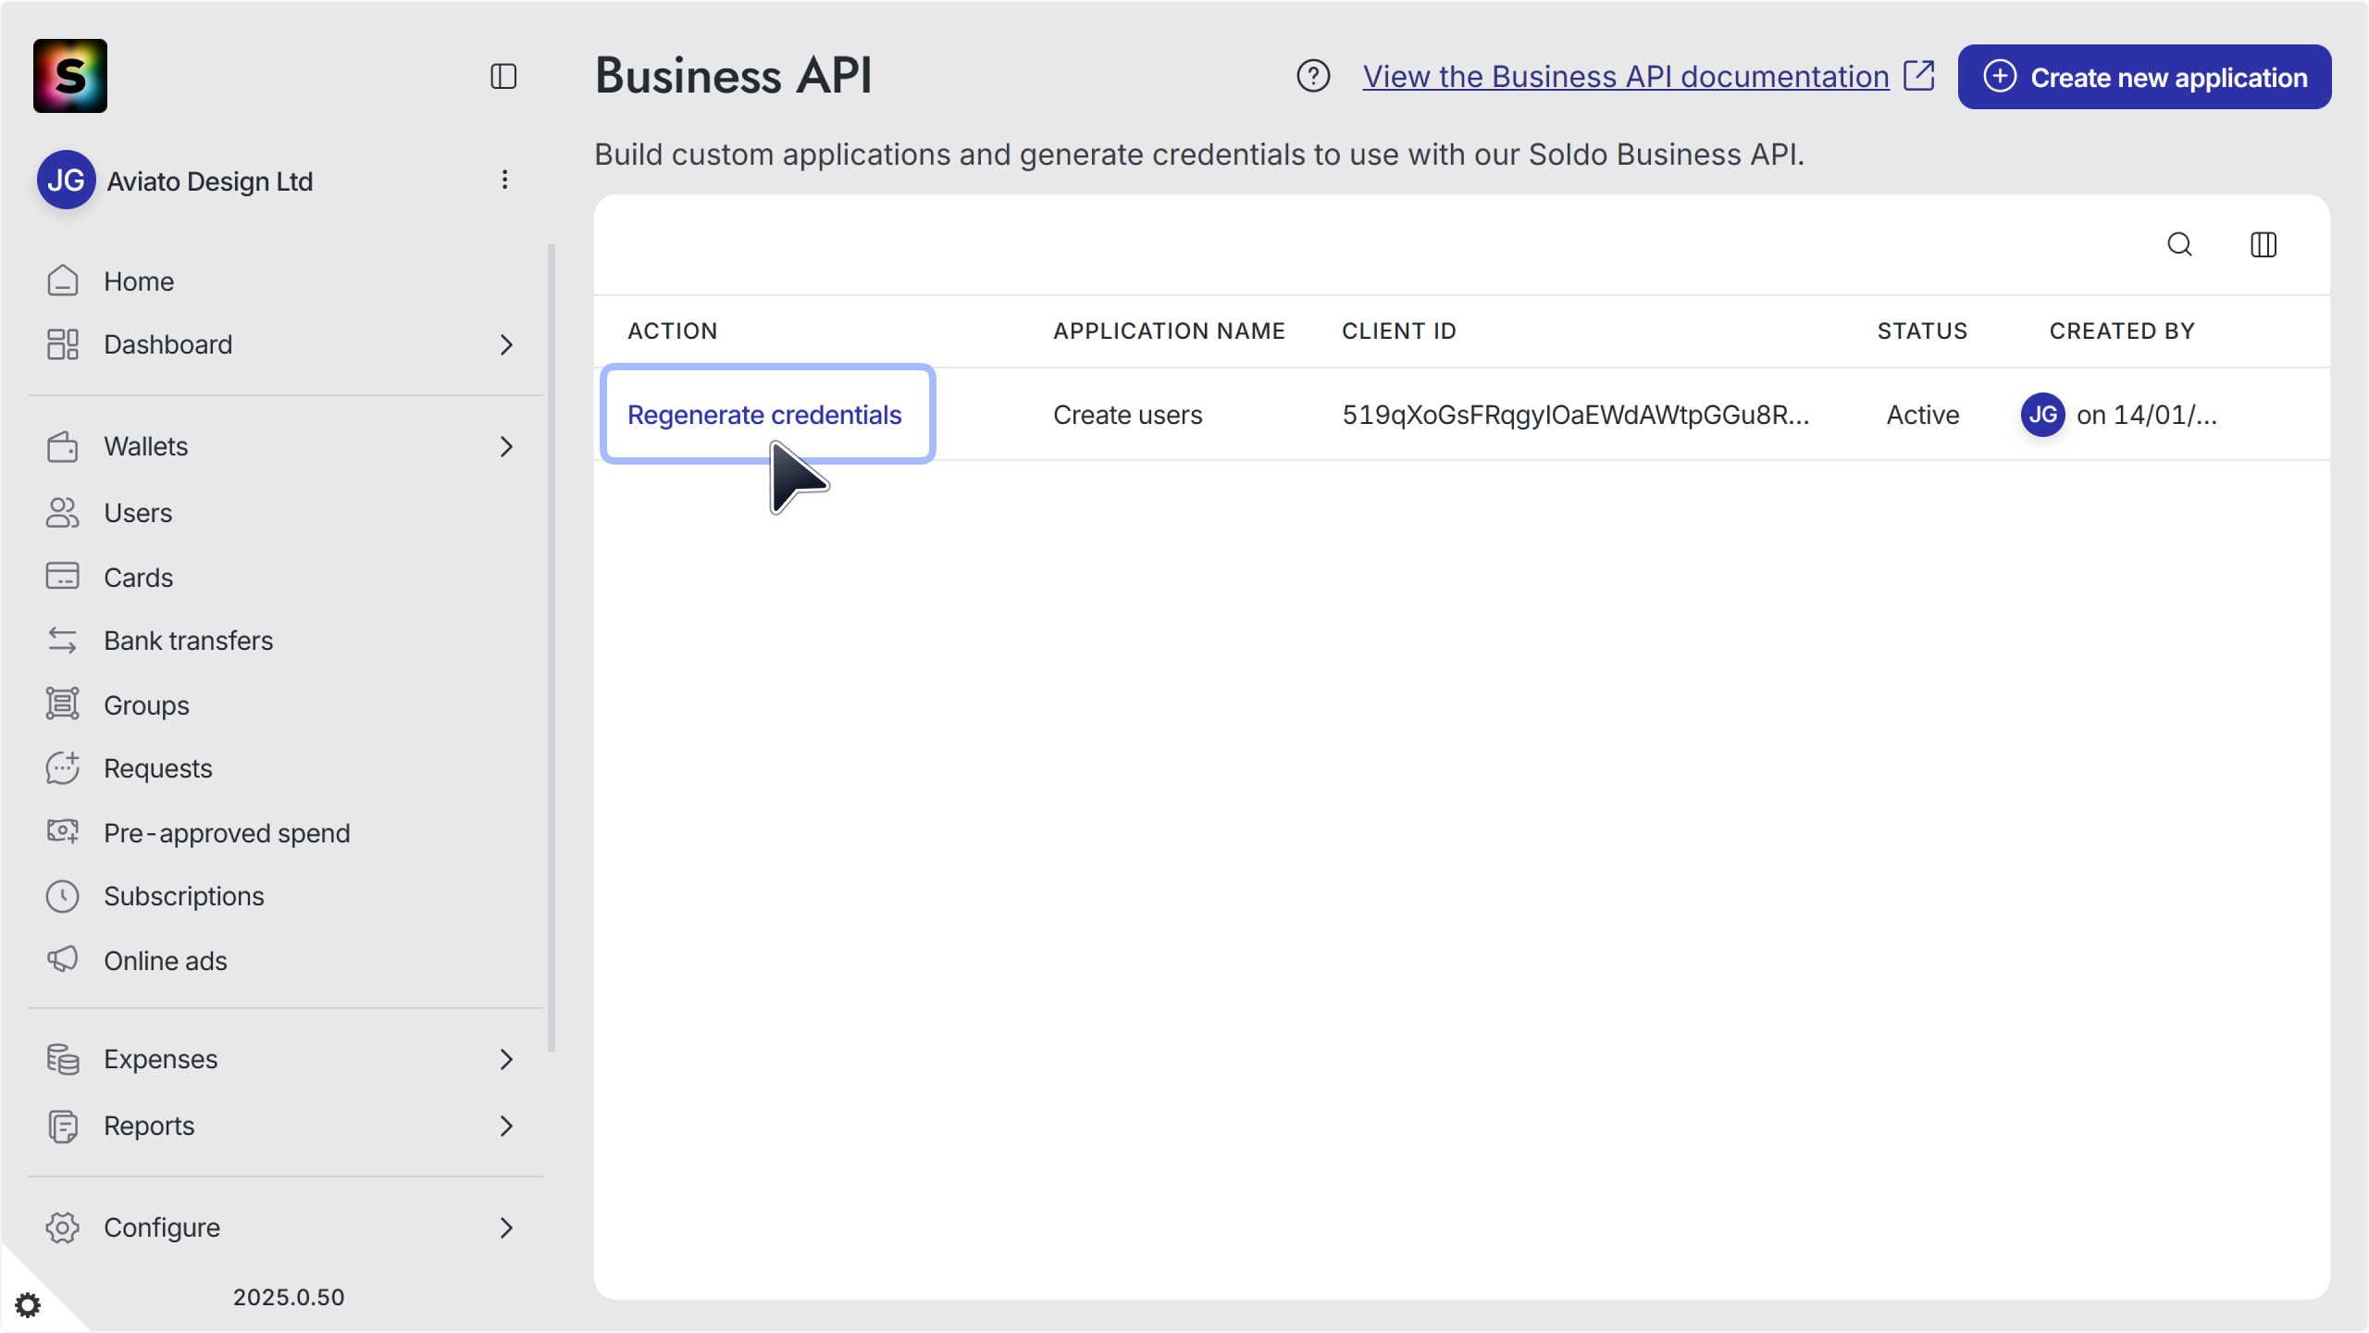
Task: Click the Requests chat bubble icon
Action: 62,768
